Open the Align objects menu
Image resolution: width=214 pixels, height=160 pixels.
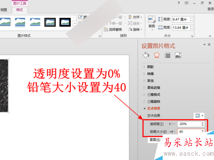click(x=135, y=17)
